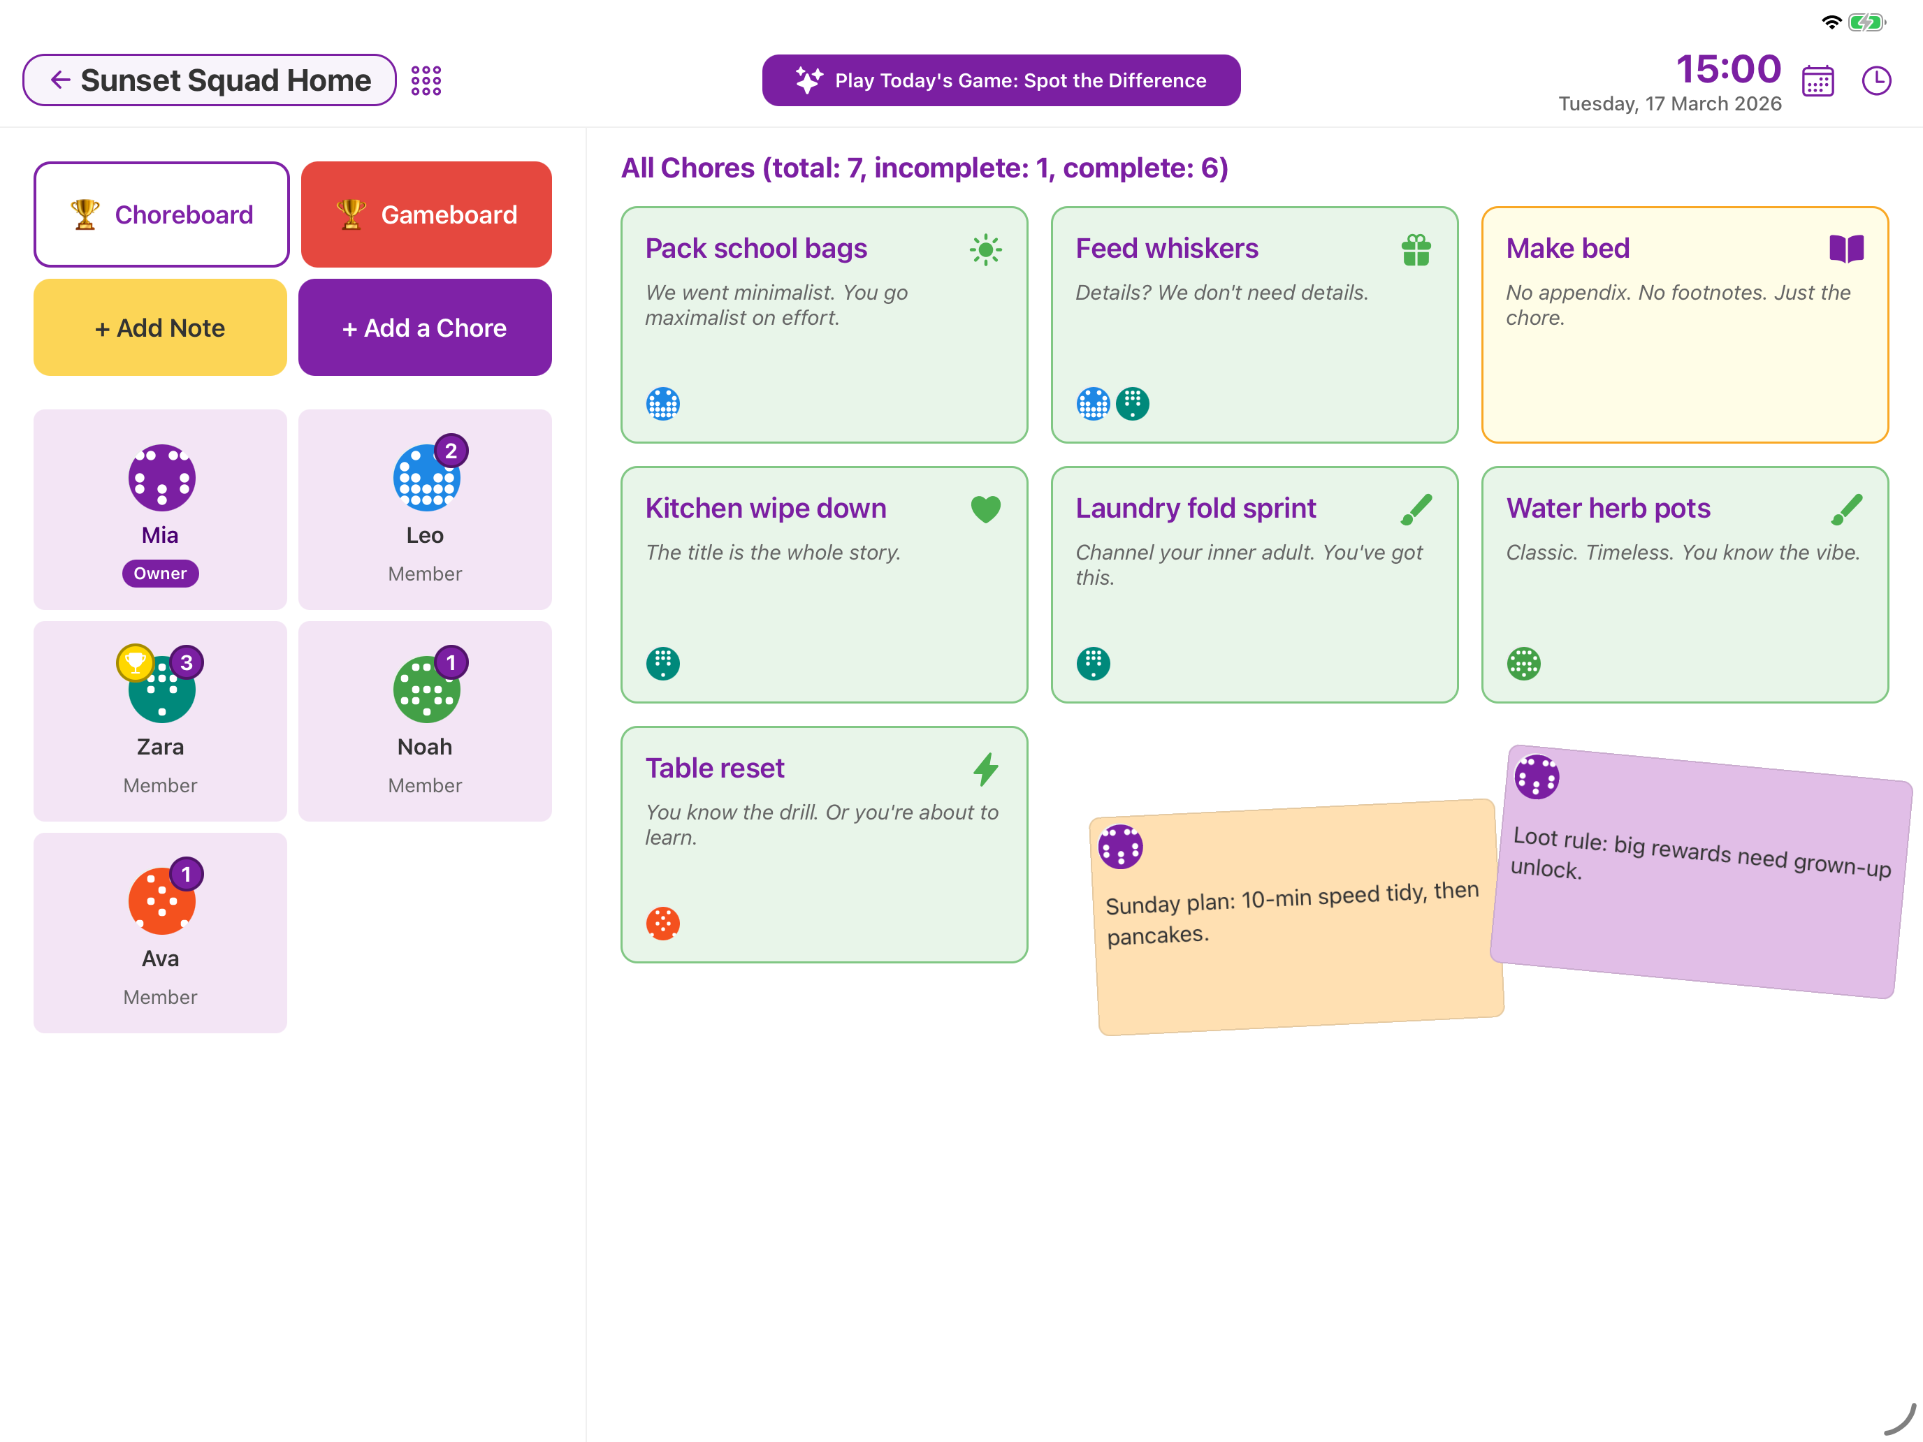Switch to the Choreboard tab

pyautogui.click(x=161, y=214)
